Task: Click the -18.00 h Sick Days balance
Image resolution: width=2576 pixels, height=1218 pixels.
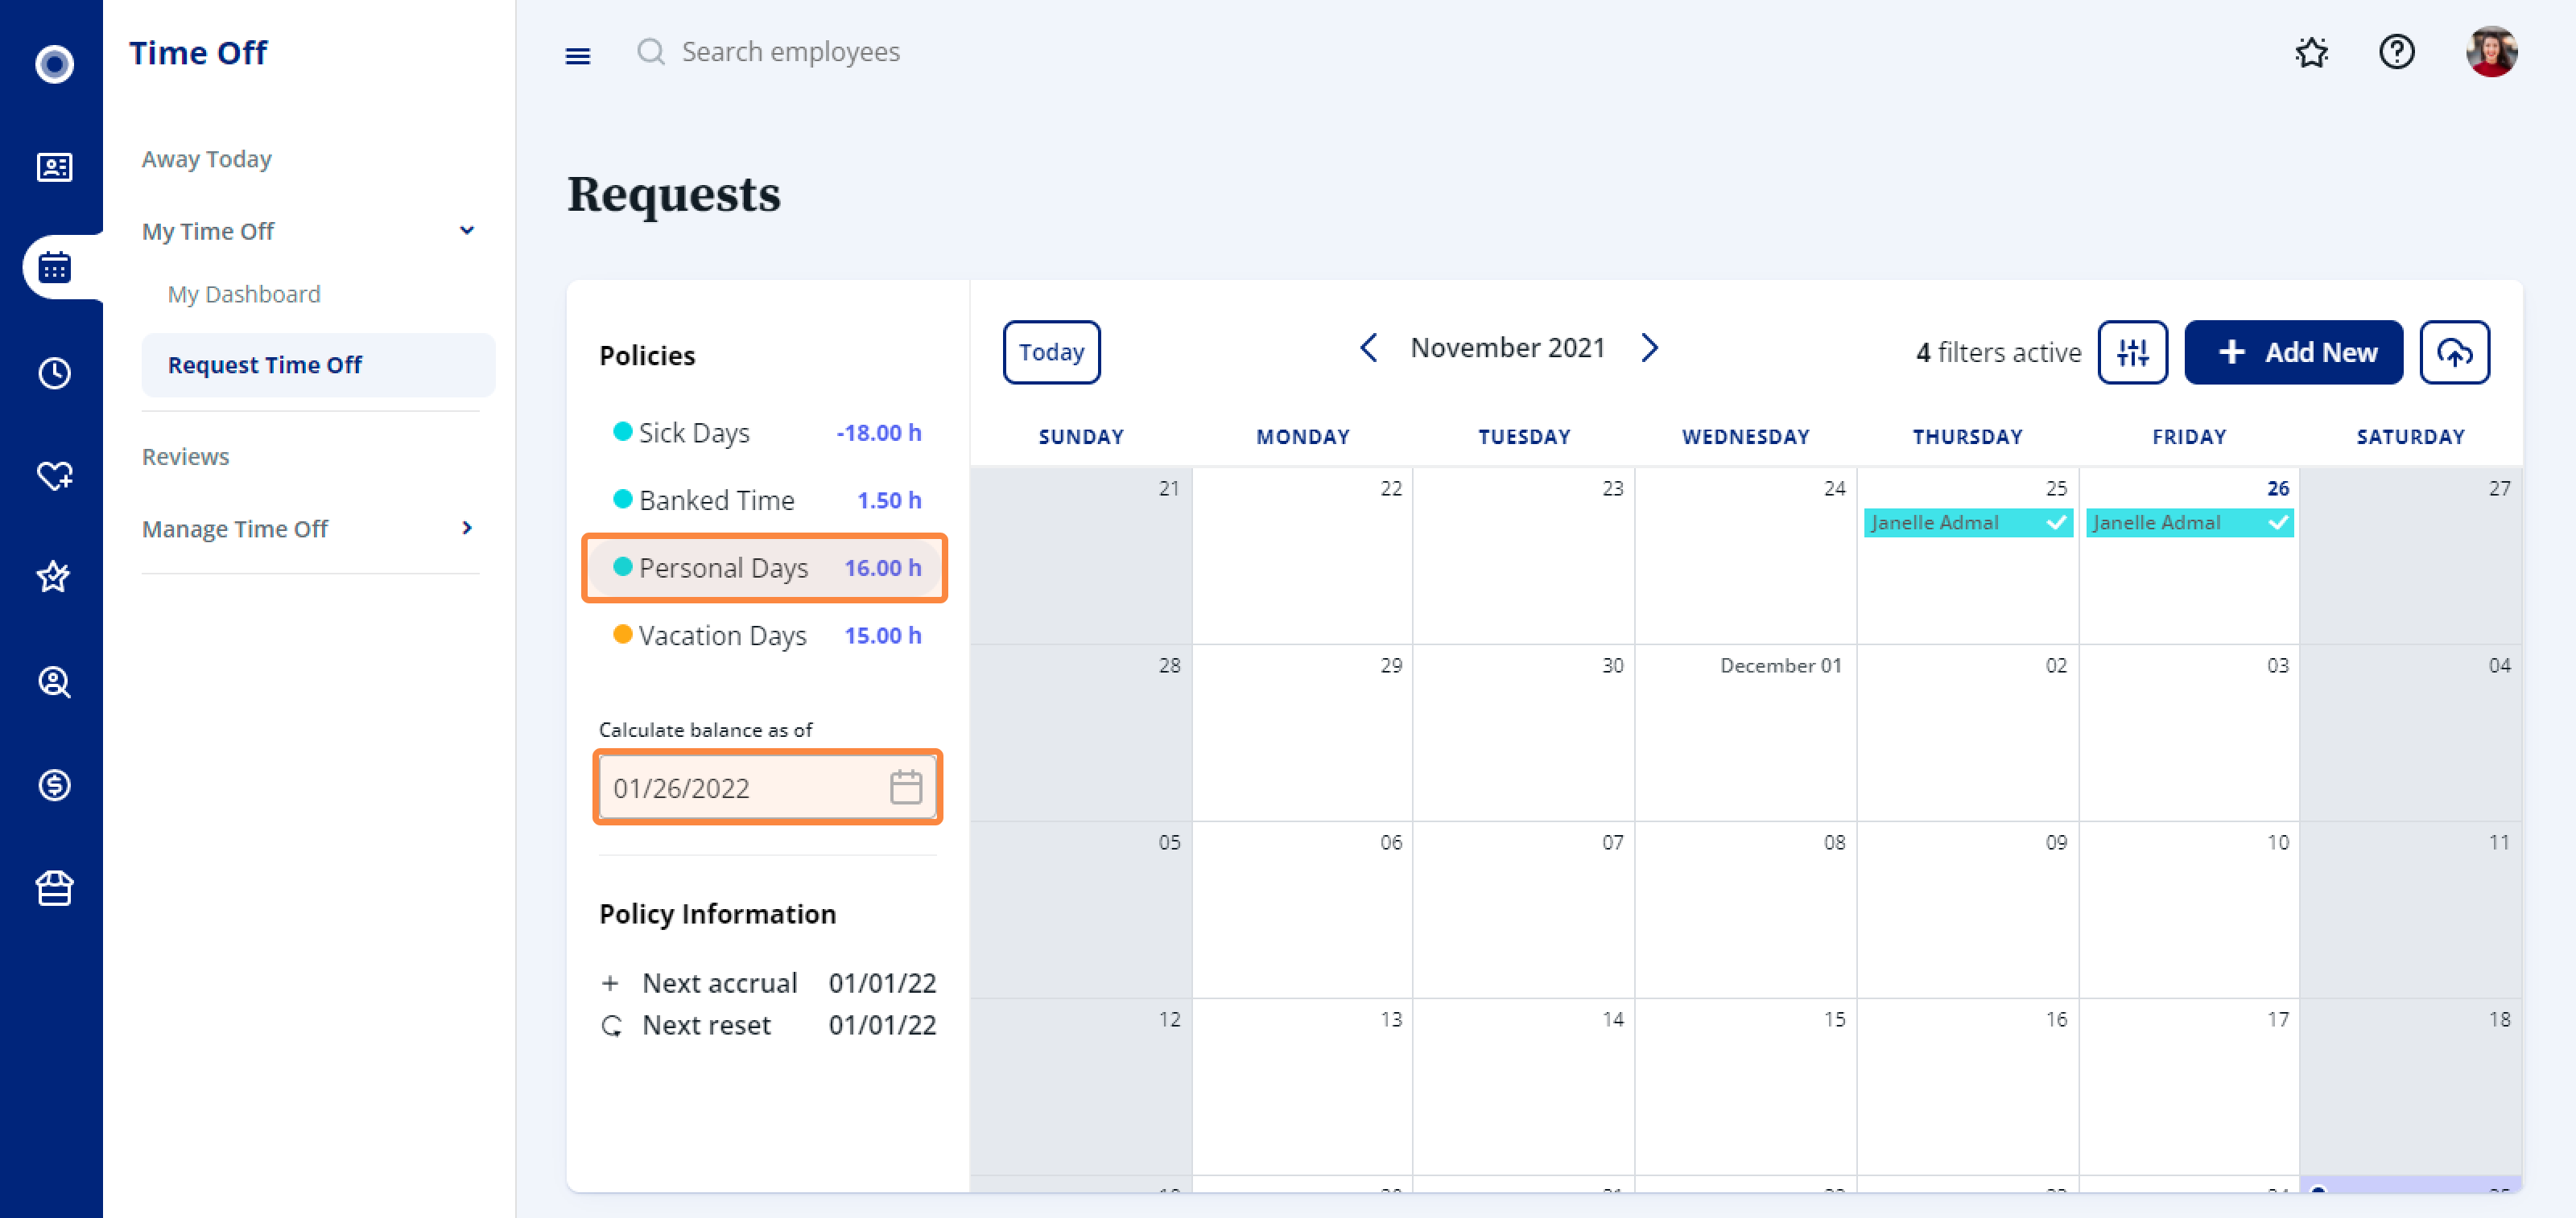Action: coord(878,433)
